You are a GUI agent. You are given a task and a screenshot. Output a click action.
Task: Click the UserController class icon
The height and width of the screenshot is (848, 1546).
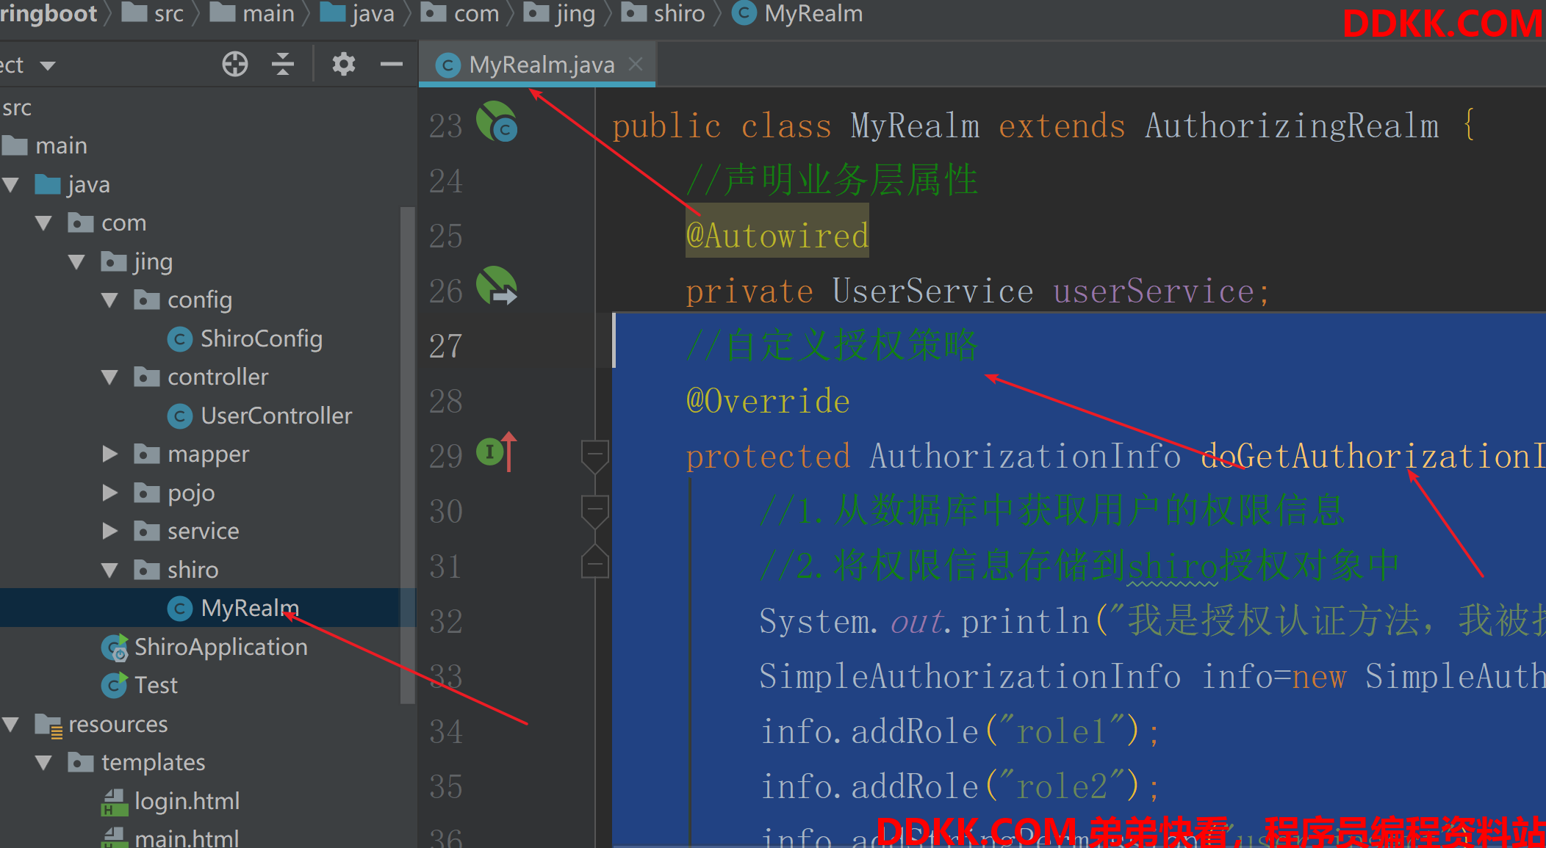tap(180, 416)
